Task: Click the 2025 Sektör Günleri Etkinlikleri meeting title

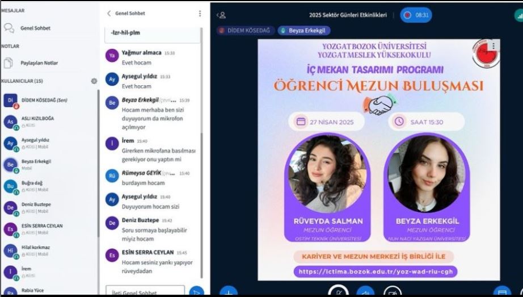Action: (348, 15)
